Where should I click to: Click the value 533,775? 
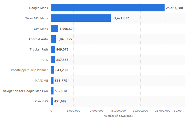point(61,81)
